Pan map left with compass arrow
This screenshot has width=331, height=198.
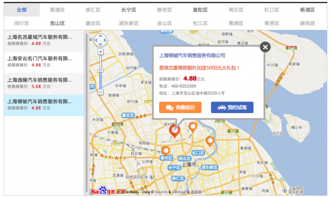point(96,40)
